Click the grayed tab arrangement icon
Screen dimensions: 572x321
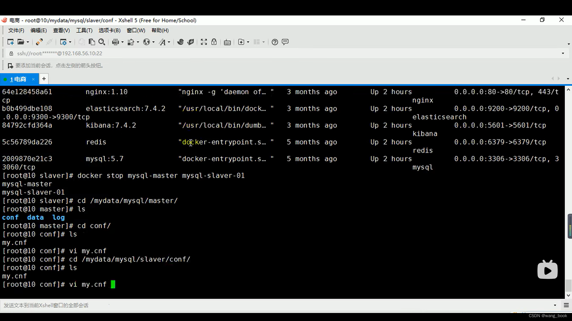tap(257, 42)
